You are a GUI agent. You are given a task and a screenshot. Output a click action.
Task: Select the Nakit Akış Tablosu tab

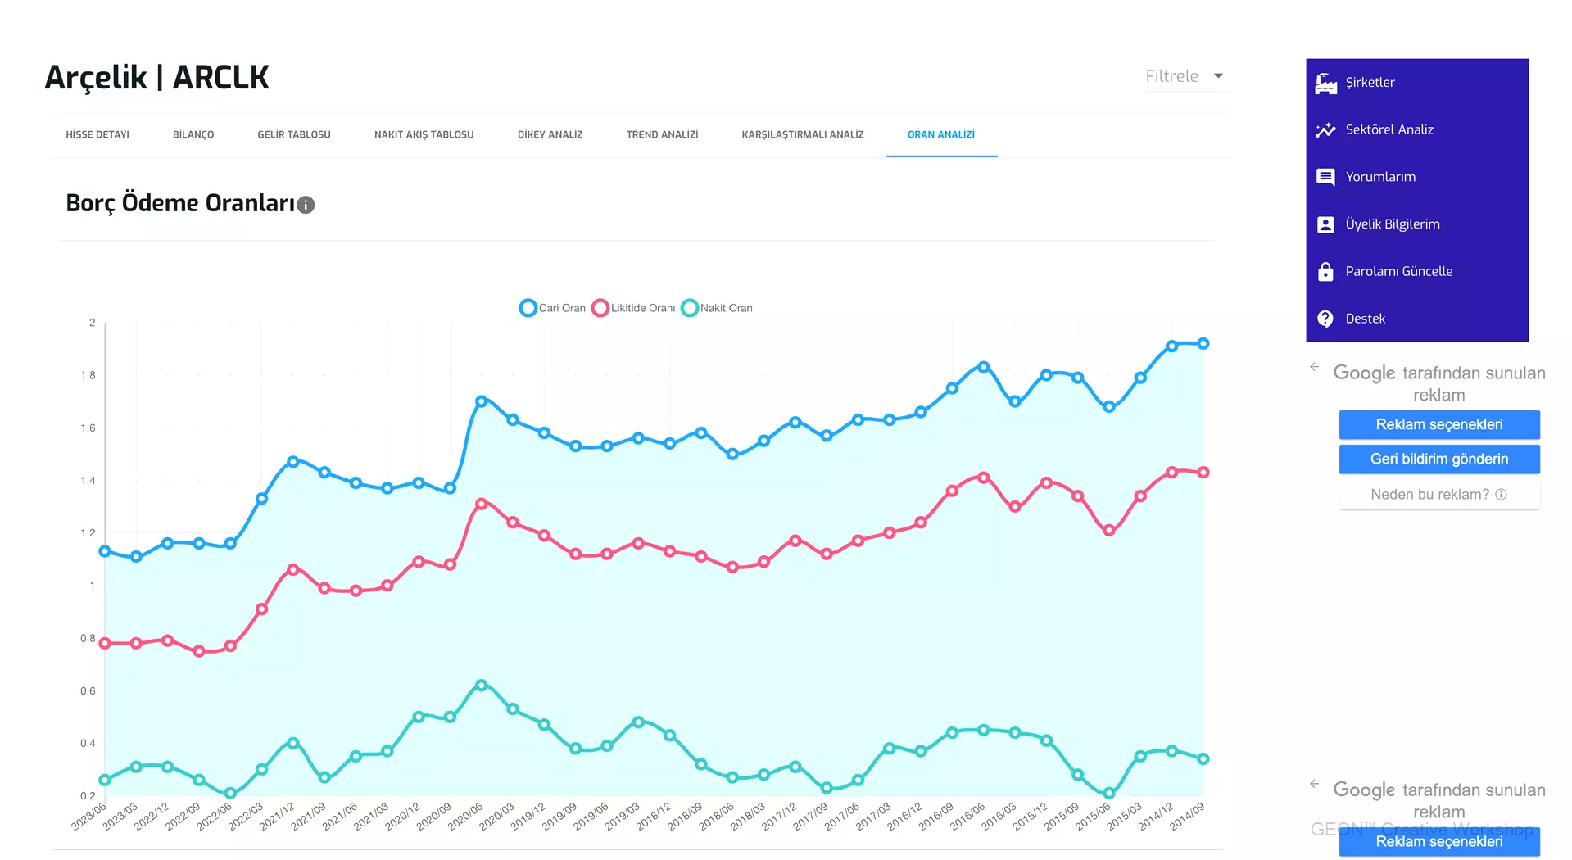pyautogui.click(x=424, y=134)
